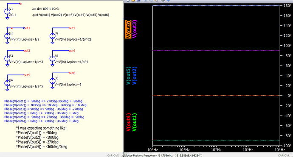
Task: Click the ground symbol under V1
Action: [7, 18]
